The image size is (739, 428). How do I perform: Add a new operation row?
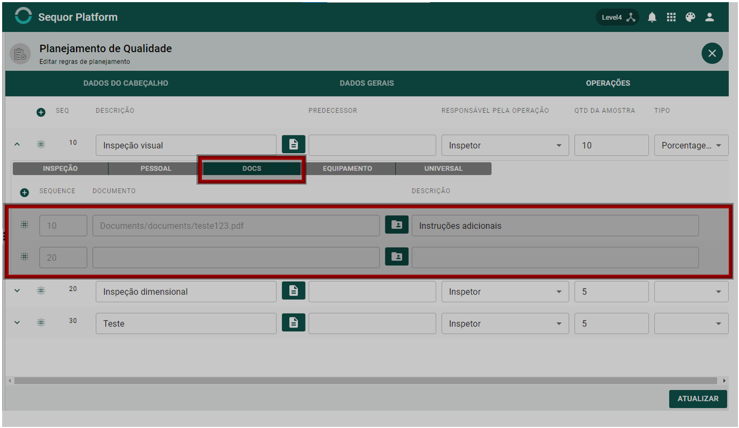[x=41, y=112]
